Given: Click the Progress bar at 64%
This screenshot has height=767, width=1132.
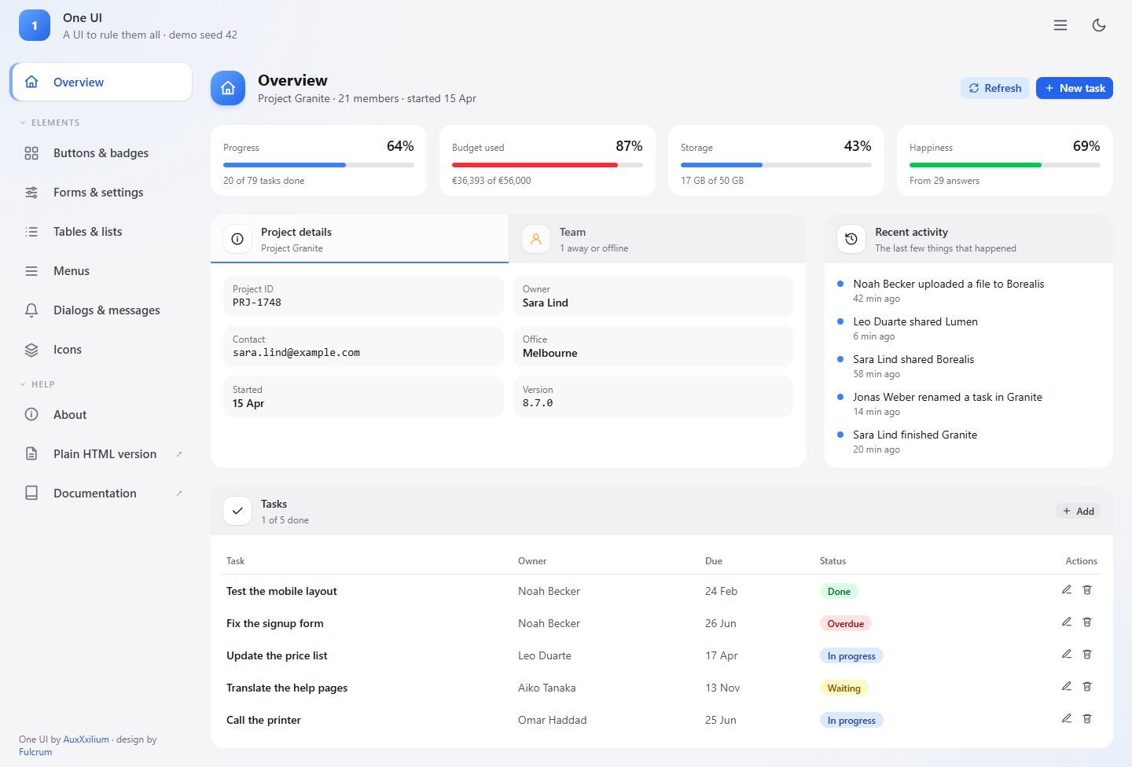Looking at the screenshot, I should 318,165.
